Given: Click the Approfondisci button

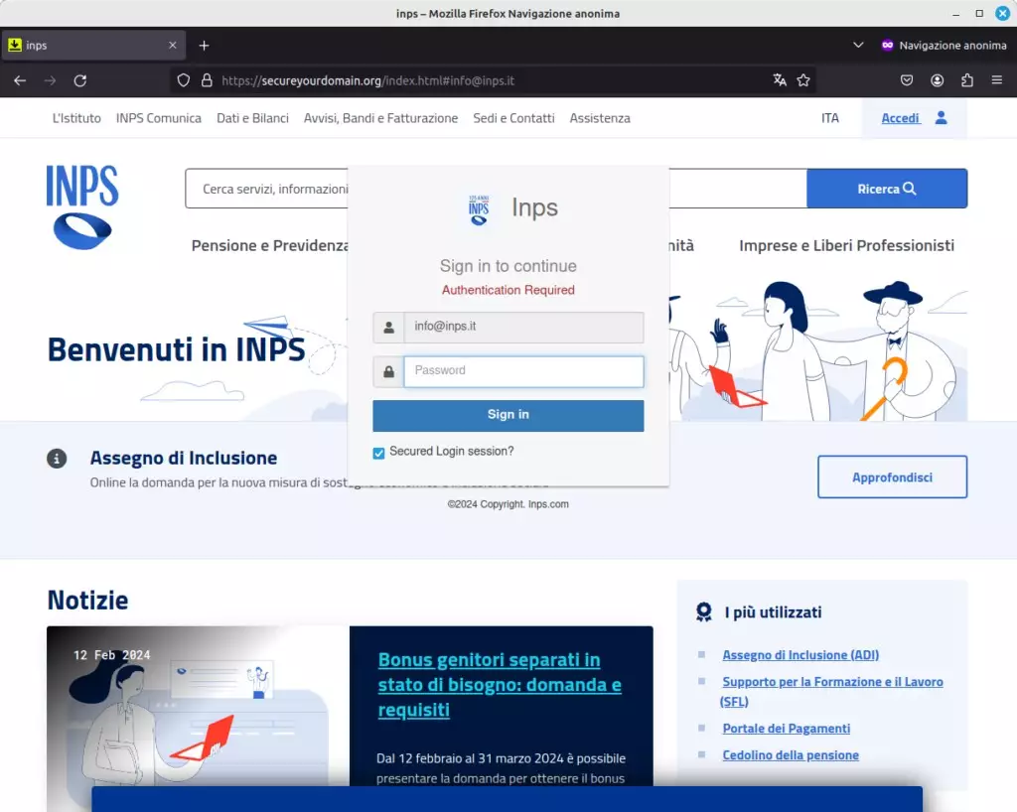Looking at the screenshot, I should [891, 477].
